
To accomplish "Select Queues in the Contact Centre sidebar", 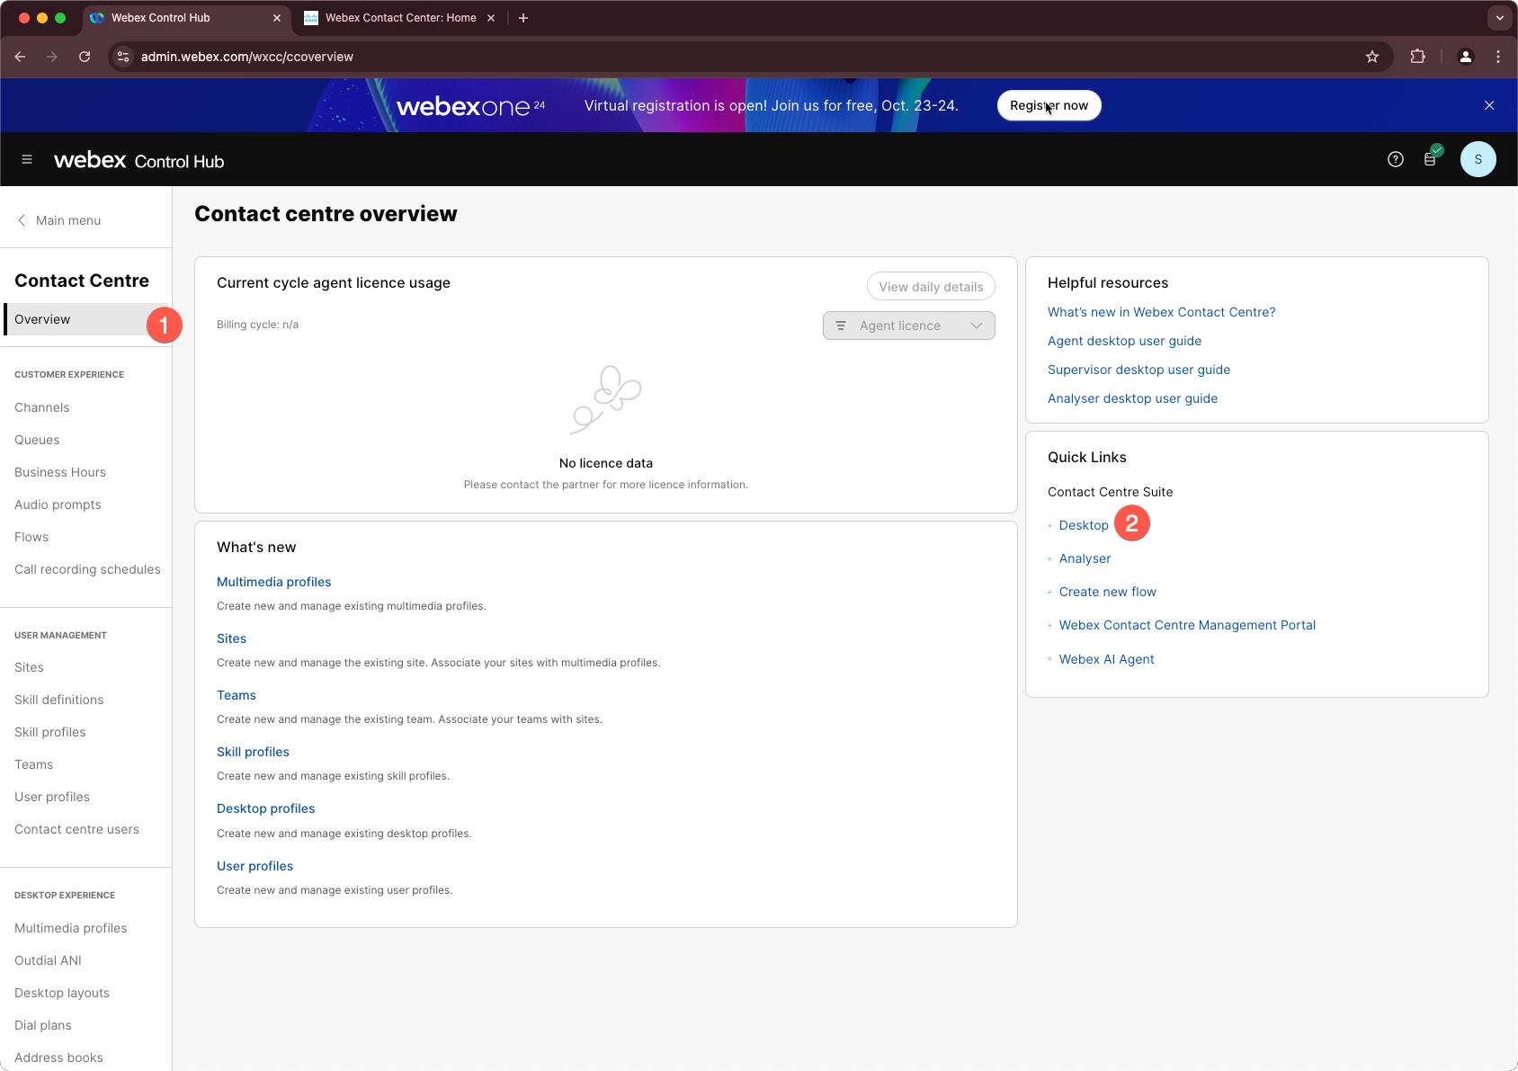I will point(37,440).
